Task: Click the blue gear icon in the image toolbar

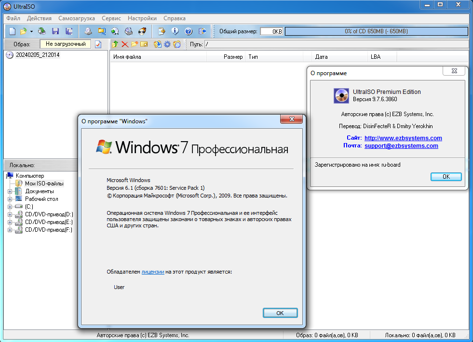Action: [167, 44]
